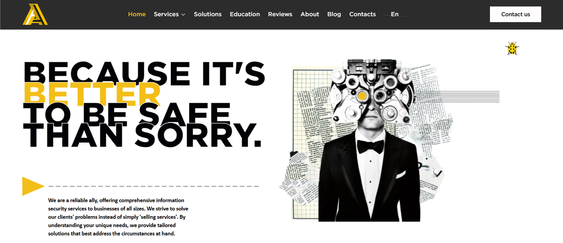The width and height of the screenshot is (563, 243).
Task: Open the About page
Action: coord(310,14)
